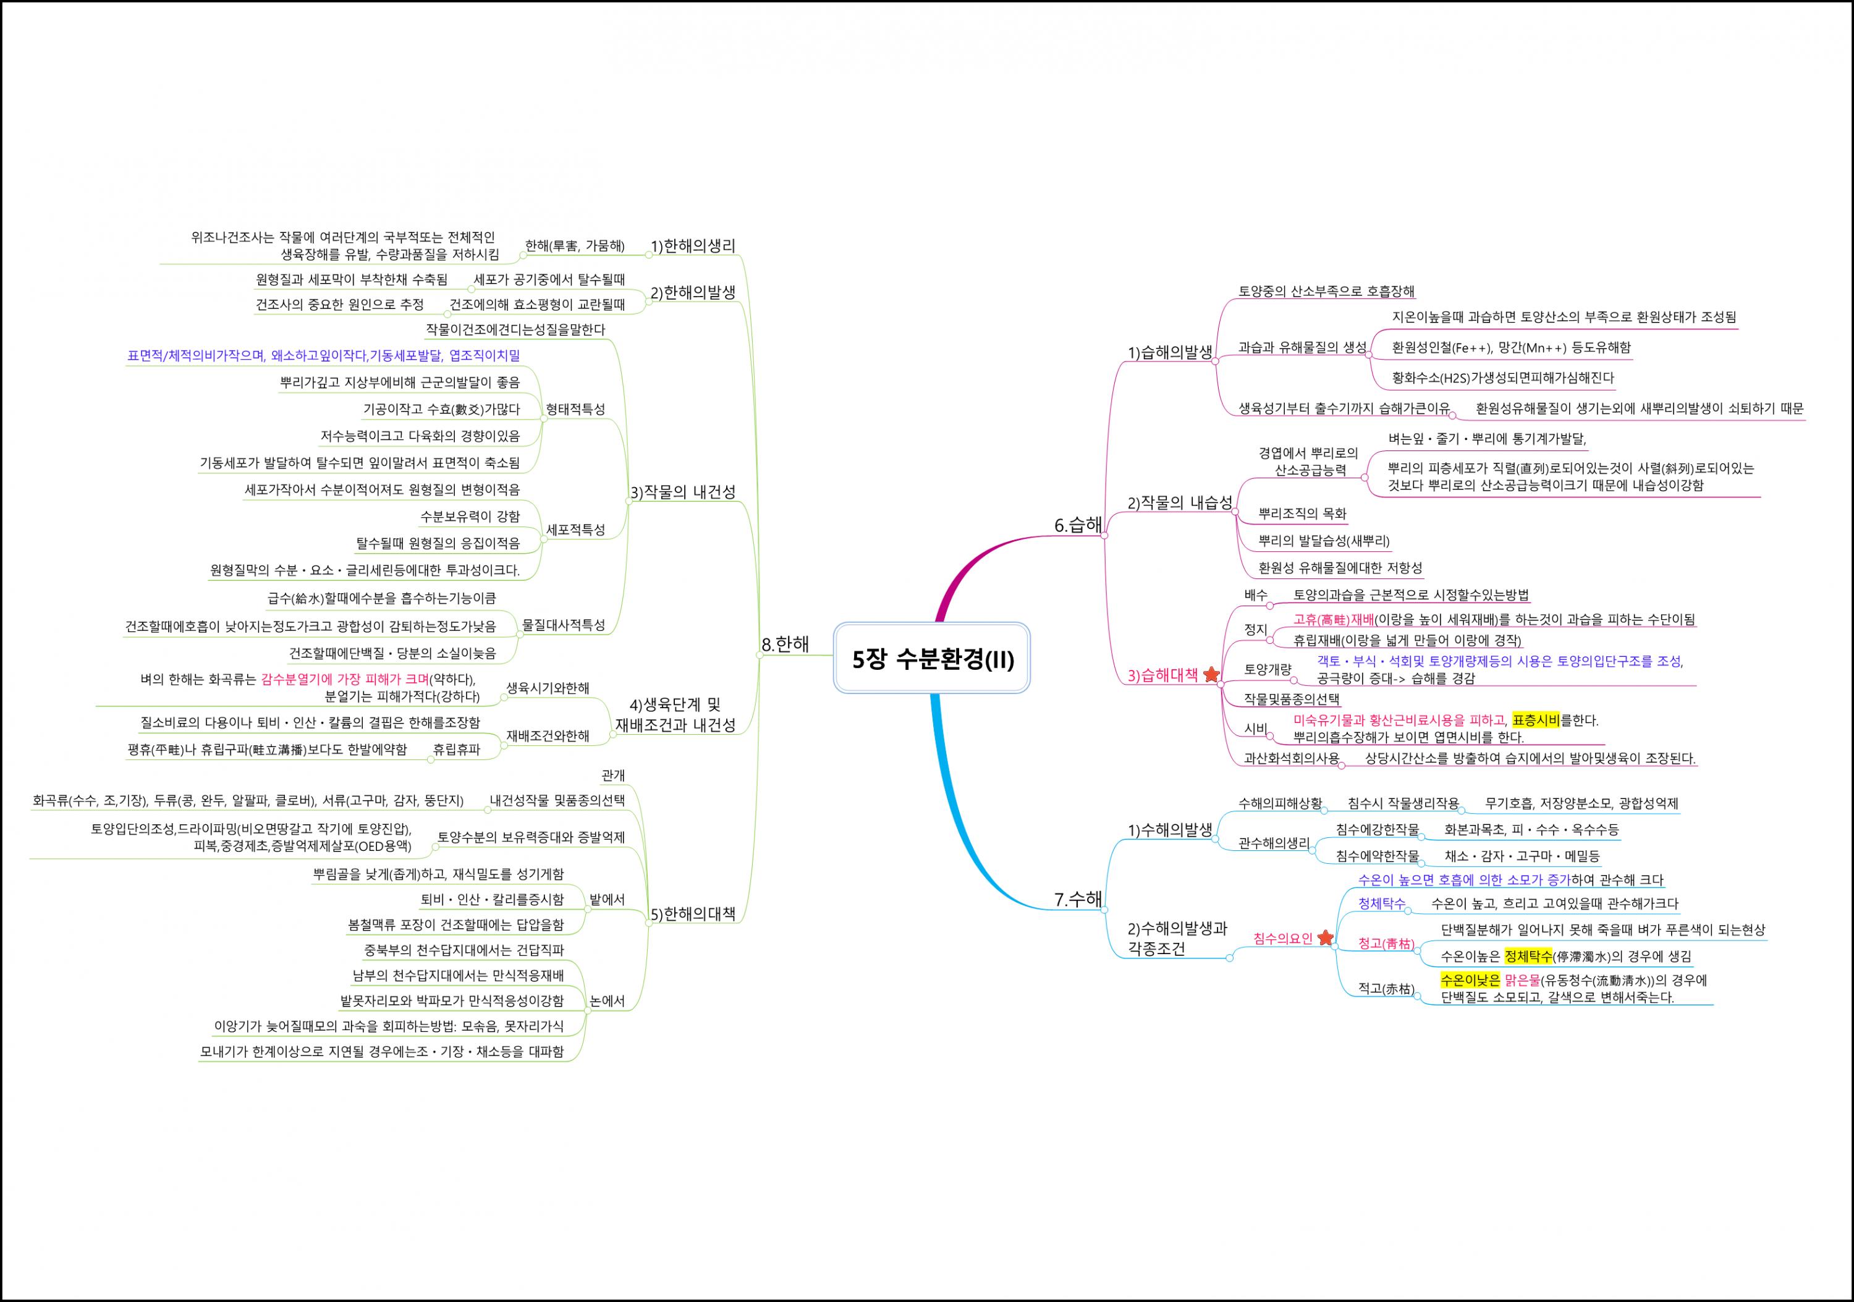The image size is (1854, 1302).
Task: Click the node 내건성작물 및품종의선택
Action: (x=557, y=800)
